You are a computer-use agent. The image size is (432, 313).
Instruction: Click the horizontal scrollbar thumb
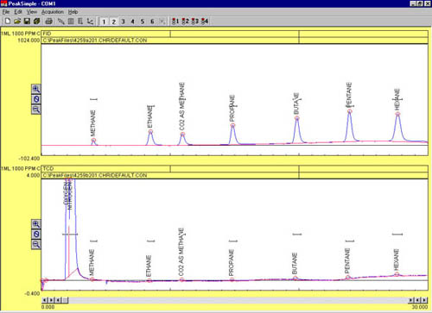pos(66,300)
